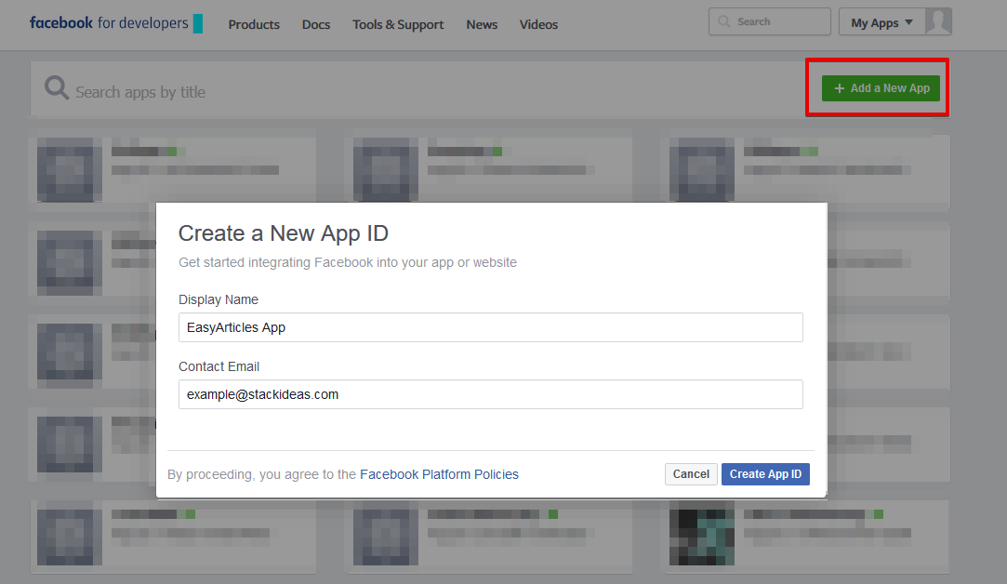Viewport: 1007px width, 584px height.
Task: Click the Create App ID button
Action: (x=765, y=474)
